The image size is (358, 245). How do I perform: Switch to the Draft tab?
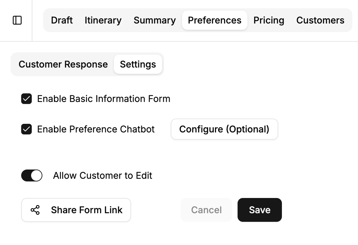coord(62,20)
